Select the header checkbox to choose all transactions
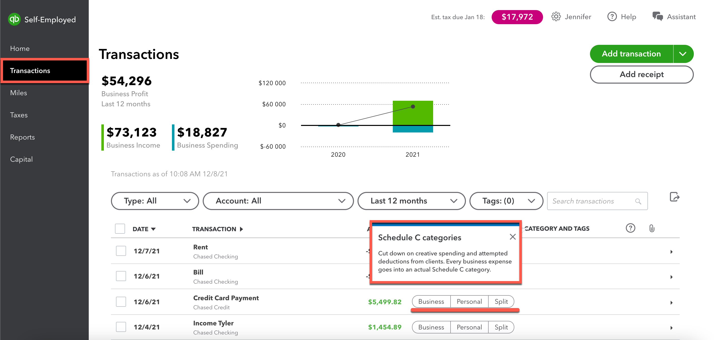Viewport: 714px width, 340px height. pos(120,229)
